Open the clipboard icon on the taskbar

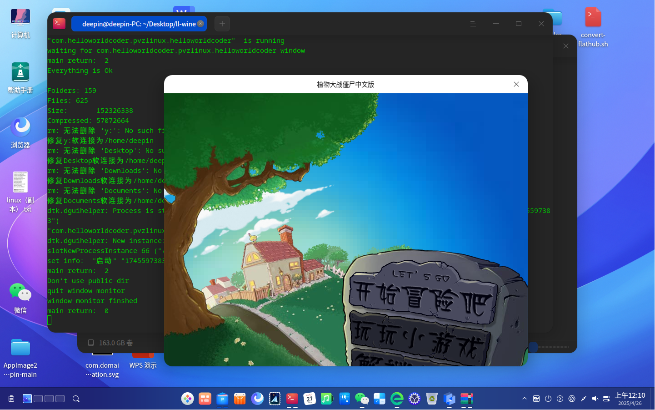pos(11,399)
